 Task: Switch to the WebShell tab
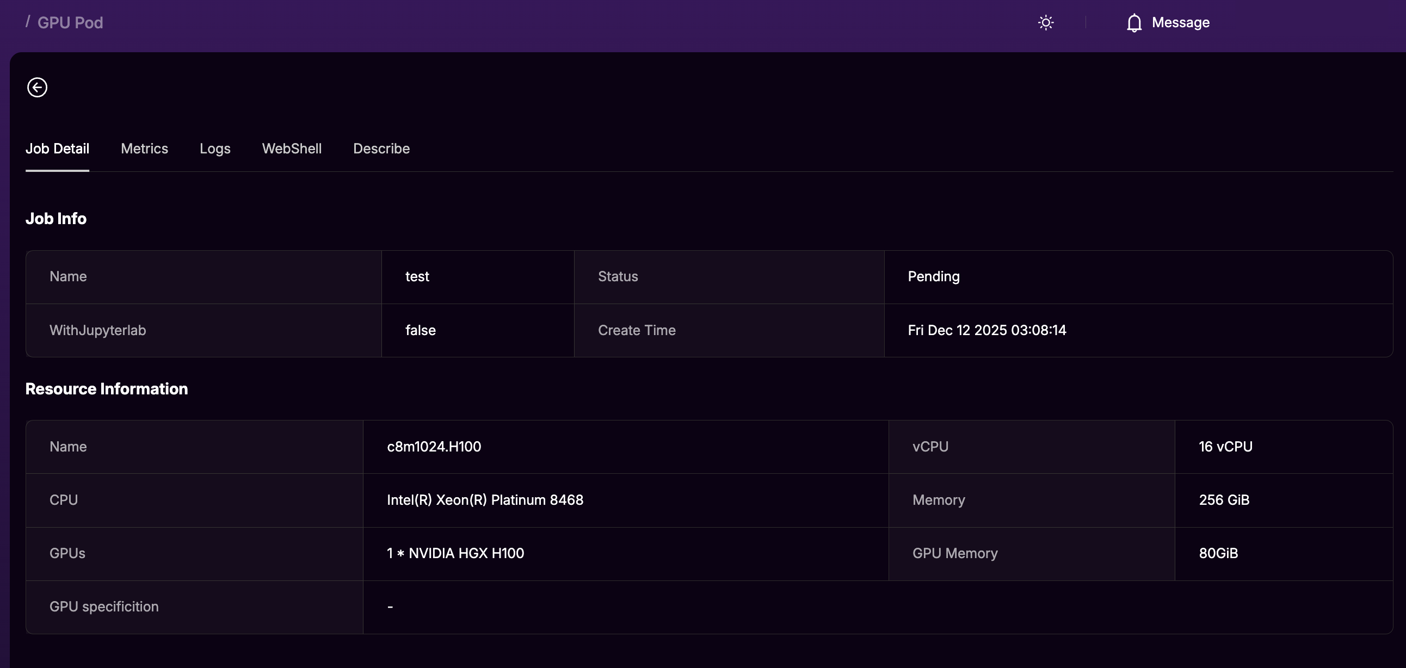tap(292, 149)
